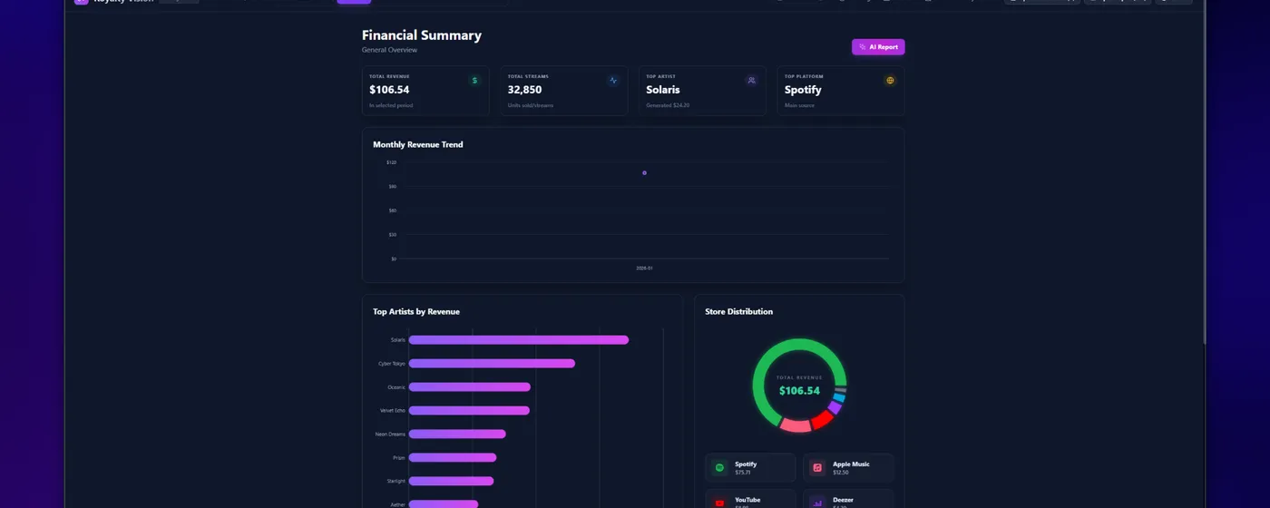The width and height of the screenshot is (1270, 508).
Task: Click the General Overview subtitle
Action: pos(389,50)
